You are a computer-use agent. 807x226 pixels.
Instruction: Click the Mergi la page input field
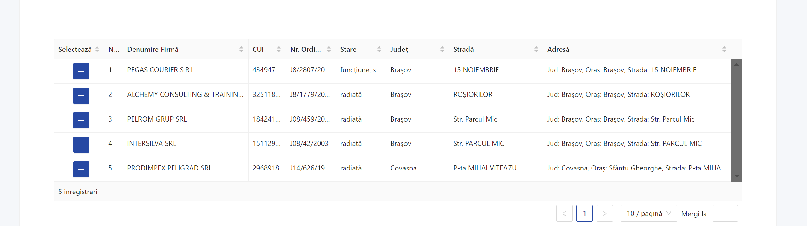pos(725,213)
